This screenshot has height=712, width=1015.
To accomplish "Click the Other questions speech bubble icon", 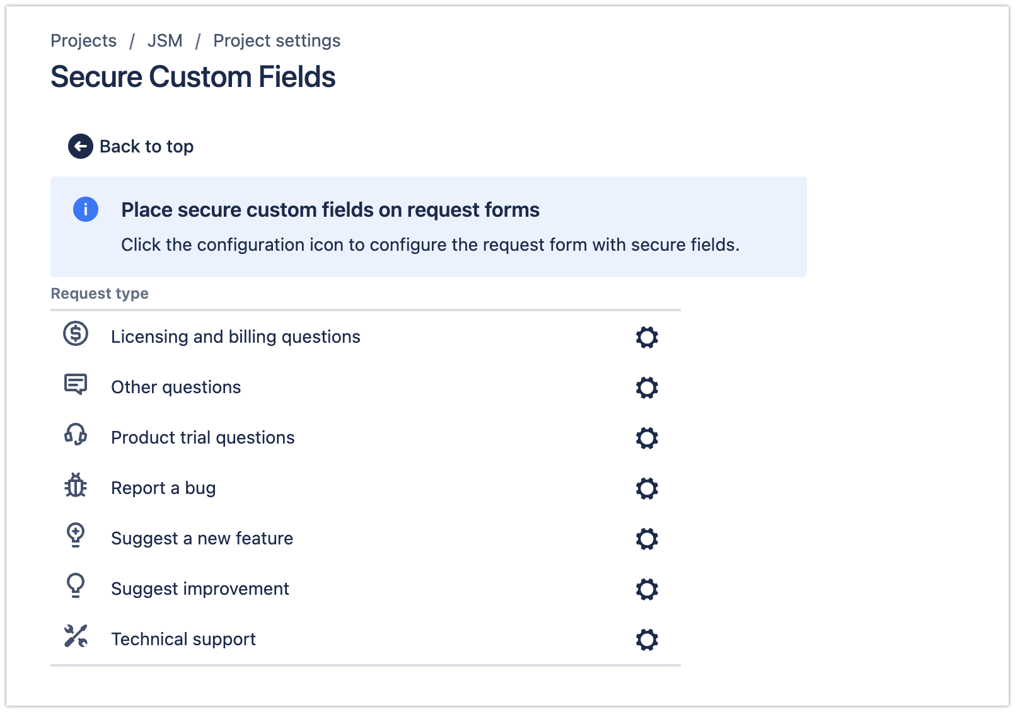I will pyautogui.click(x=75, y=386).
